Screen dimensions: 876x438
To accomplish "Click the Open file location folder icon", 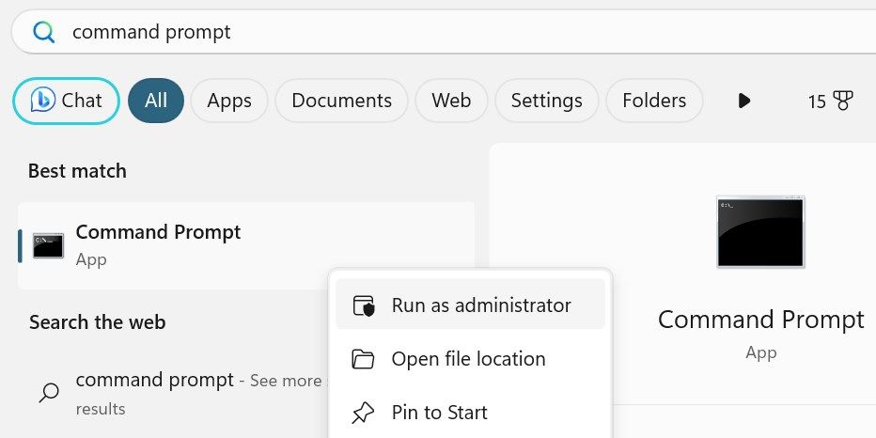I will [363, 359].
